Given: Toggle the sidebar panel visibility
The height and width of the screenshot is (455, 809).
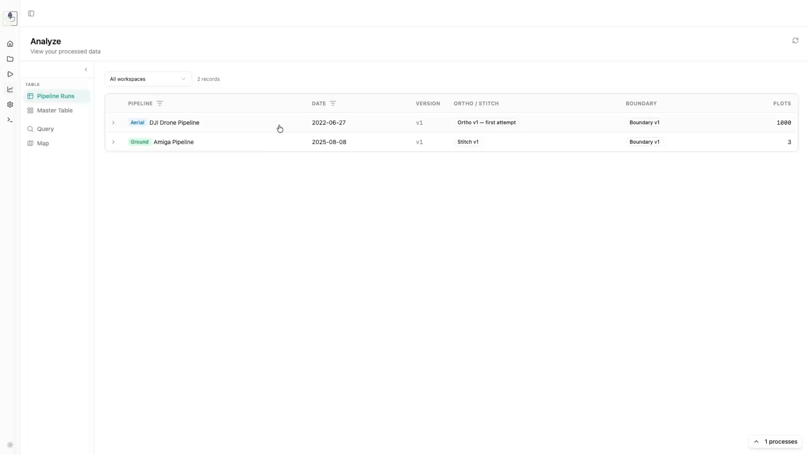Looking at the screenshot, I should 31,13.
